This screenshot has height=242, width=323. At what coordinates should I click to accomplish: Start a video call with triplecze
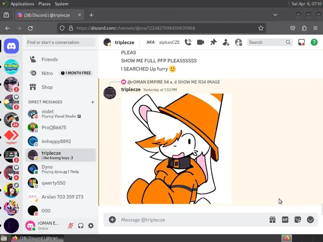click(200, 42)
